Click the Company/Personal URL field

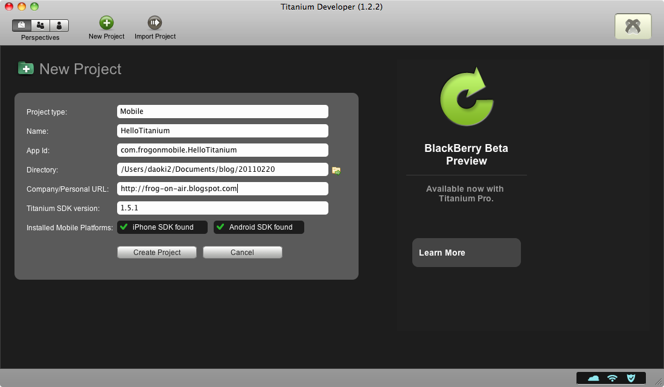[223, 189]
